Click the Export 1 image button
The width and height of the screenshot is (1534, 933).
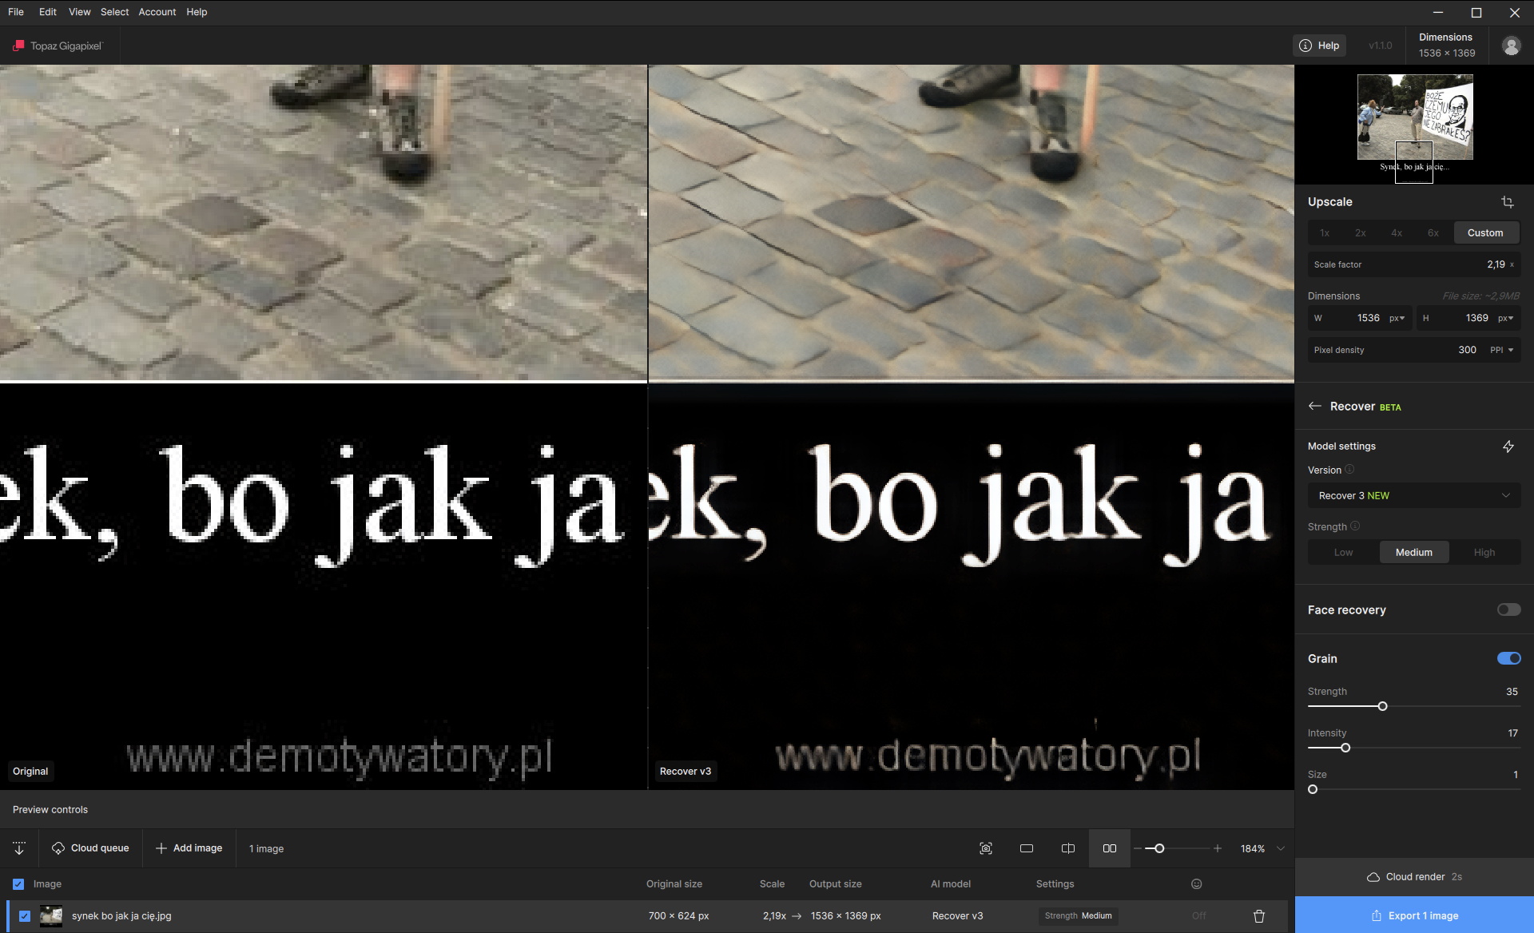[1413, 915]
